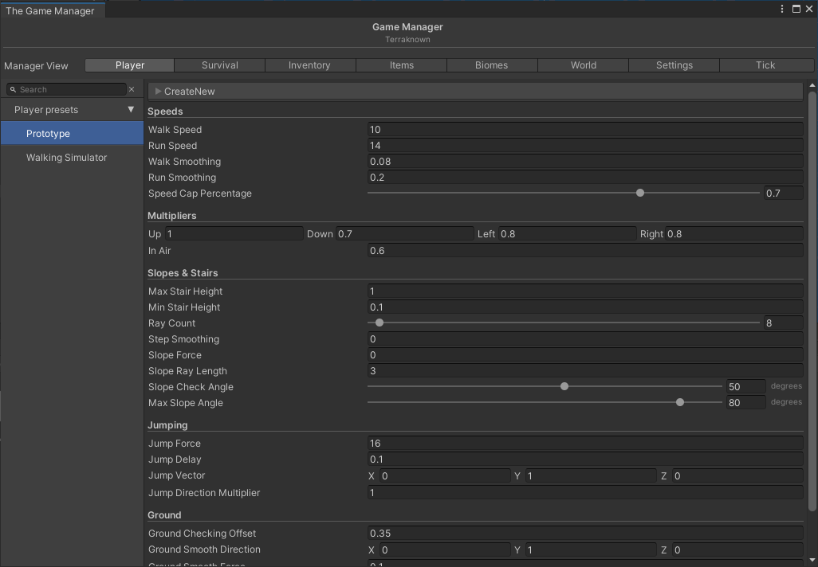Close the Game Manager window

(x=808, y=9)
